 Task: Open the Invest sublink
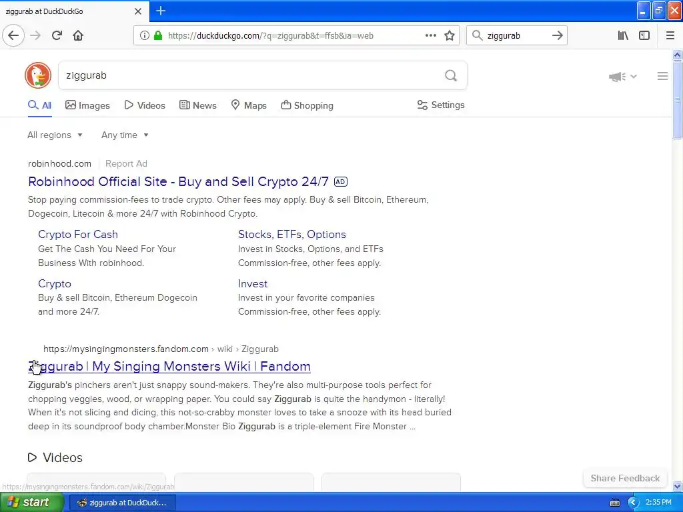click(253, 283)
